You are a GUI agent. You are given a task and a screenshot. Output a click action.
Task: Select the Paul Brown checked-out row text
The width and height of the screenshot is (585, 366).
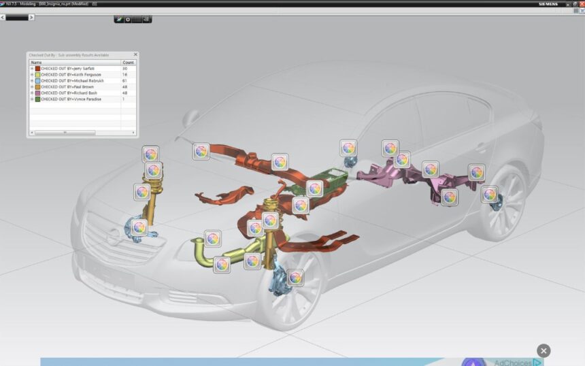coord(67,87)
